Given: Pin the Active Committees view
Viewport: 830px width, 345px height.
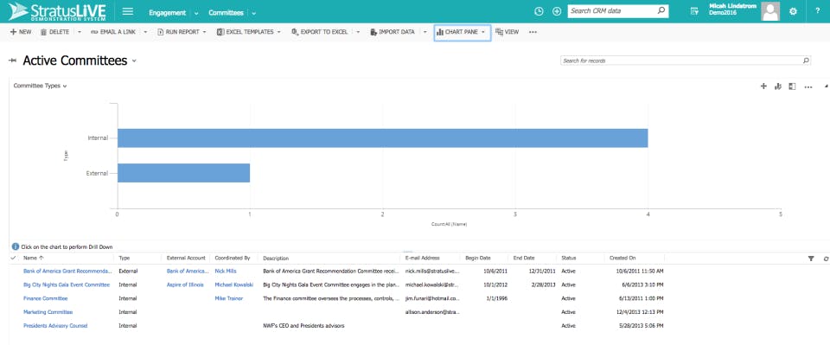Looking at the screenshot, I should pyautogui.click(x=13, y=61).
